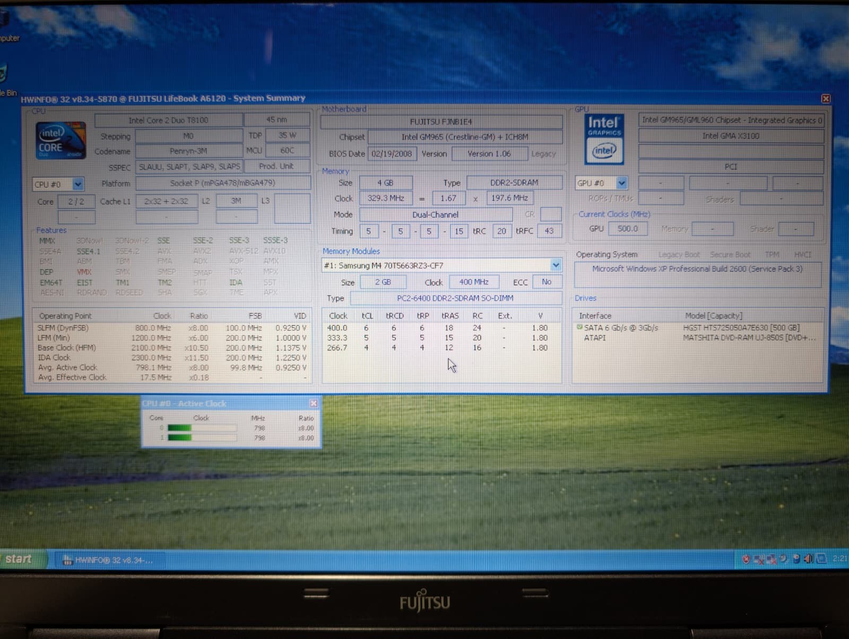The width and height of the screenshot is (849, 639).
Task: Select the HGST HTS725050A7E630 drive row
Action: click(x=698, y=328)
